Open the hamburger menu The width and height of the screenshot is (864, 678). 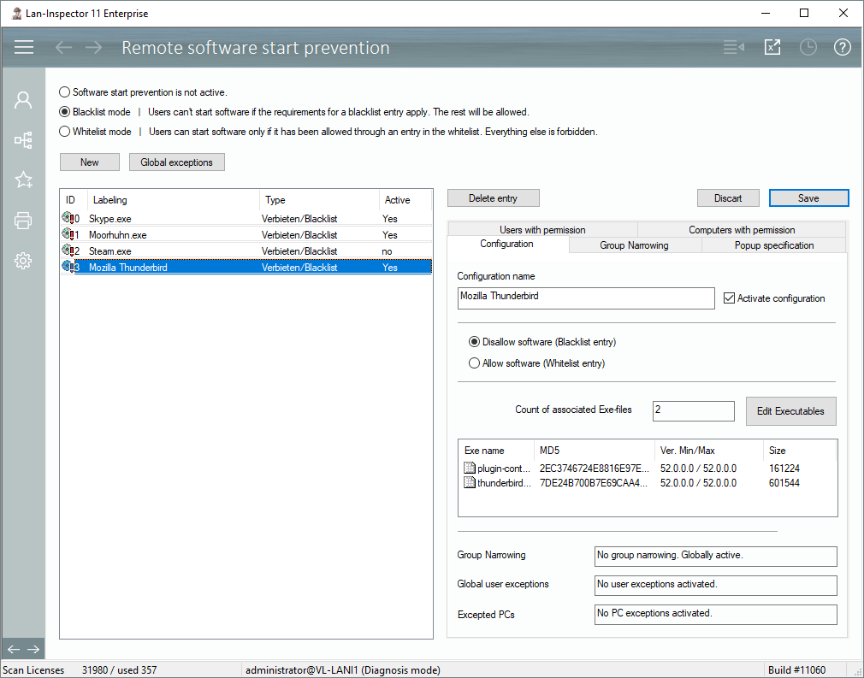click(x=24, y=47)
